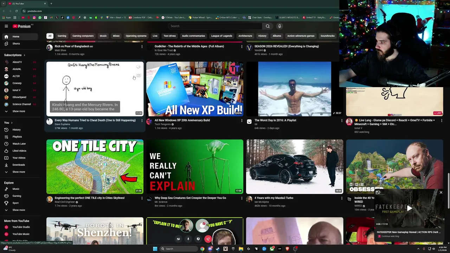Screen dimensions: 450x253
Task: Open Robots in Shenzhen video thumbnail
Action: tap(95, 231)
